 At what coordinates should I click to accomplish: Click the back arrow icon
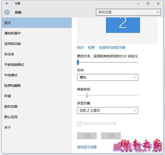pos(7,4)
